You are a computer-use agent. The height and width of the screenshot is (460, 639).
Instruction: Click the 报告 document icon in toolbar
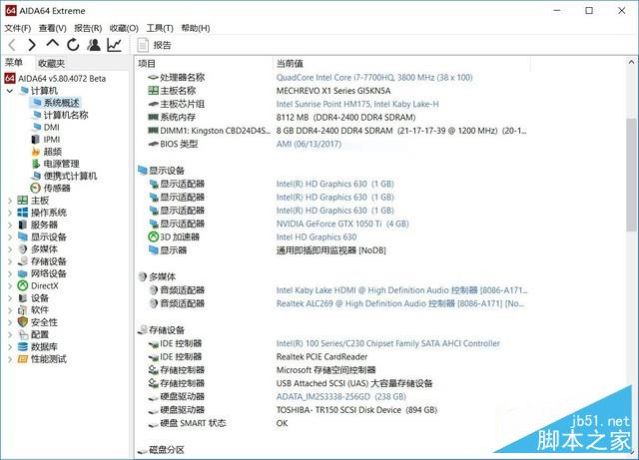click(143, 45)
